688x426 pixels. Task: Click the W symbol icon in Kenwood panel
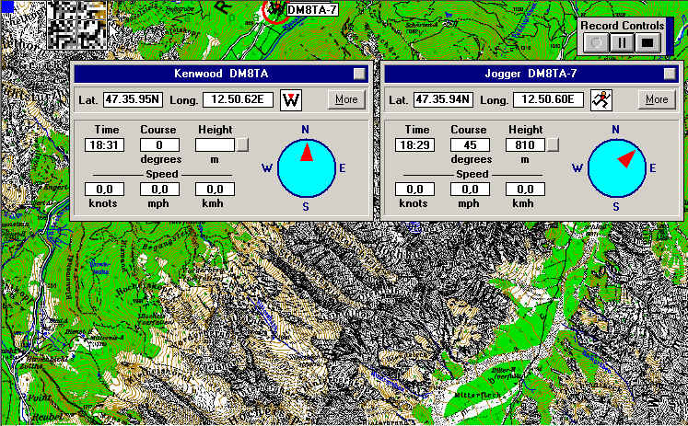coord(291,100)
